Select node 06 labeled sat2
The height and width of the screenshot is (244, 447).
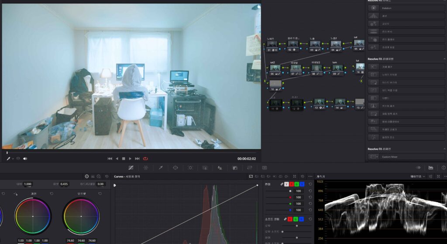pos(275,70)
